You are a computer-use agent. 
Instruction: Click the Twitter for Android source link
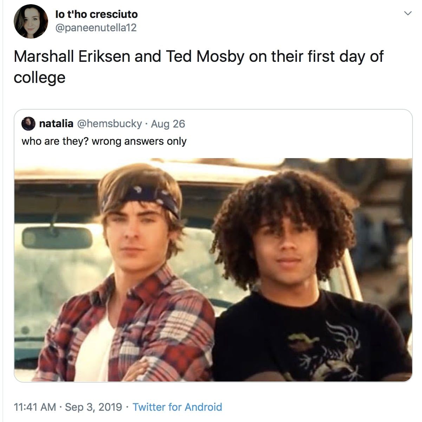coord(177,407)
